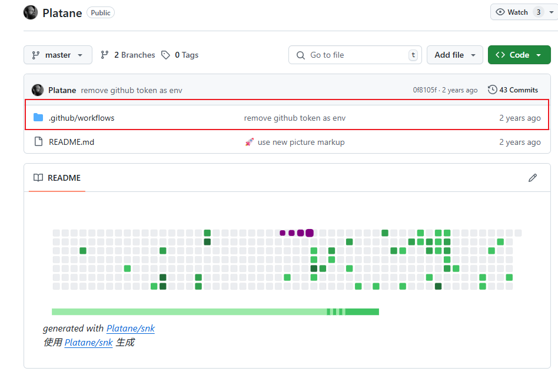Click the angle brackets icon on Code button

point(500,55)
